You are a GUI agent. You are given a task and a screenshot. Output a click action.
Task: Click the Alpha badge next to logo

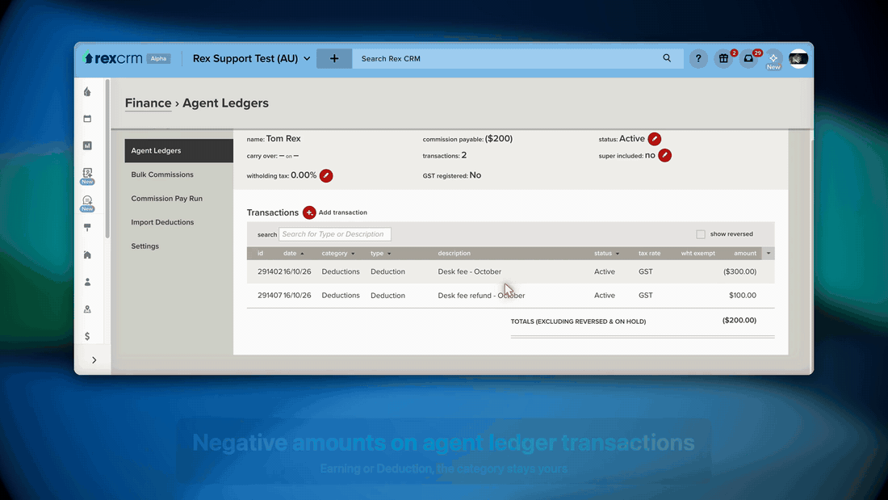pyautogui.click(x=158, y=58)
